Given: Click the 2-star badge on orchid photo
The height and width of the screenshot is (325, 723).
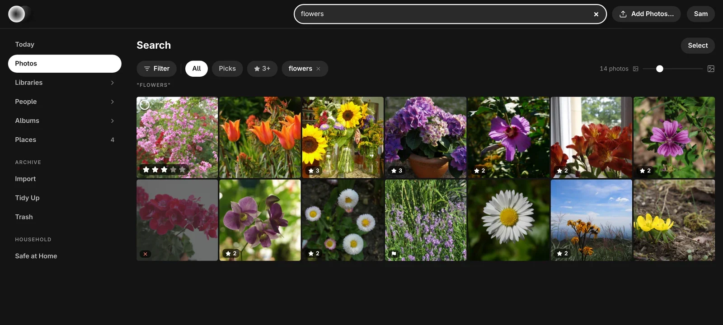Looking at the screenshot, I should click(231, 254).
